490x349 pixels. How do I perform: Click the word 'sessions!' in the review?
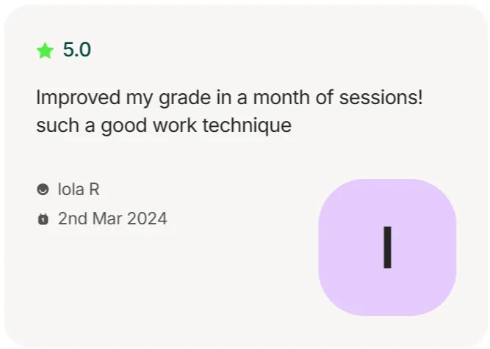tap(381, 98)
